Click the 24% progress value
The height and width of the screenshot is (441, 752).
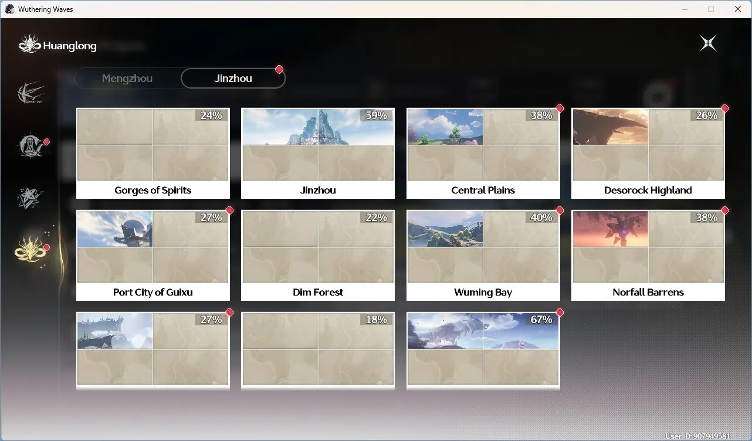(211, 116)
